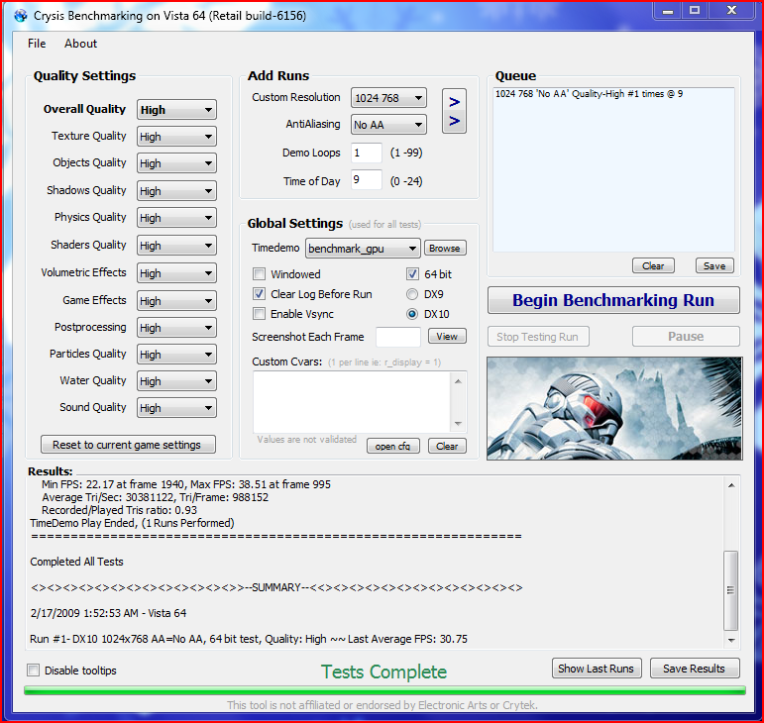The height and width of the screenshot is (723, 764).
Task: Click Screenshot Each Frame input field
Action: click(x=398, y=337)
